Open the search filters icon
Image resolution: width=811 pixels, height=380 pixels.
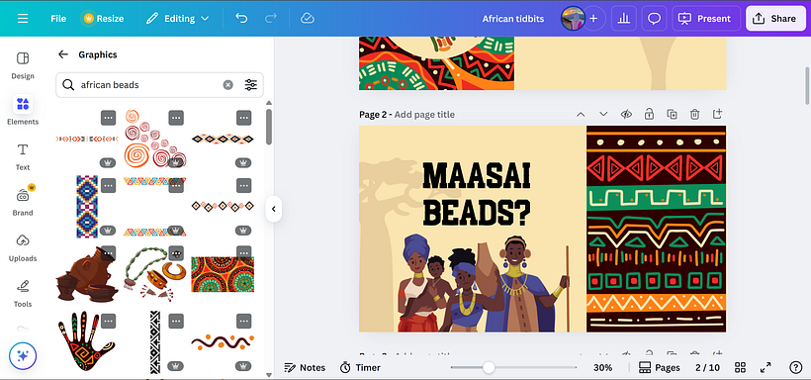coord(251,85)
